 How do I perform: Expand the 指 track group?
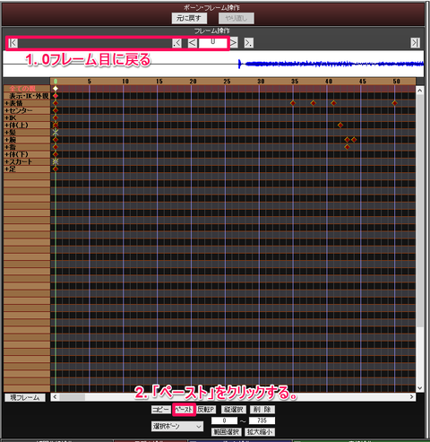6,147
